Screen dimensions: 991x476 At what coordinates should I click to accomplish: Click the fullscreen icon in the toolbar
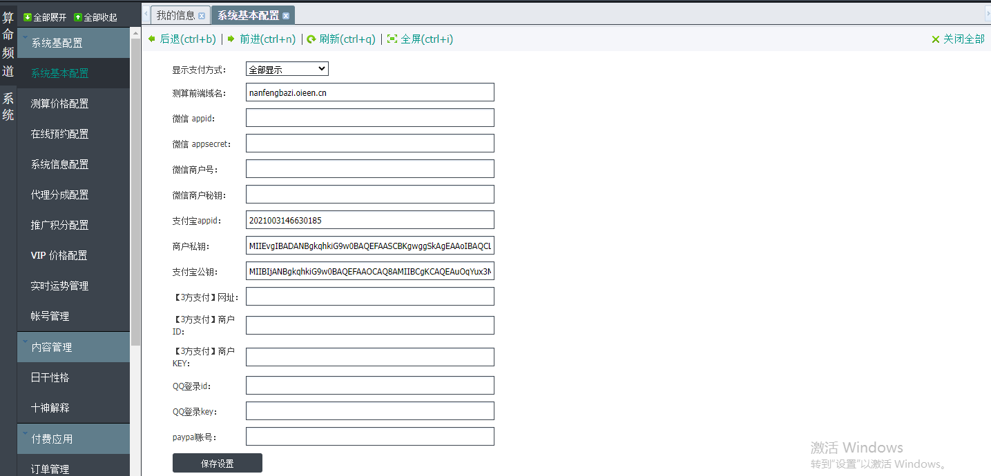[392, 39]
